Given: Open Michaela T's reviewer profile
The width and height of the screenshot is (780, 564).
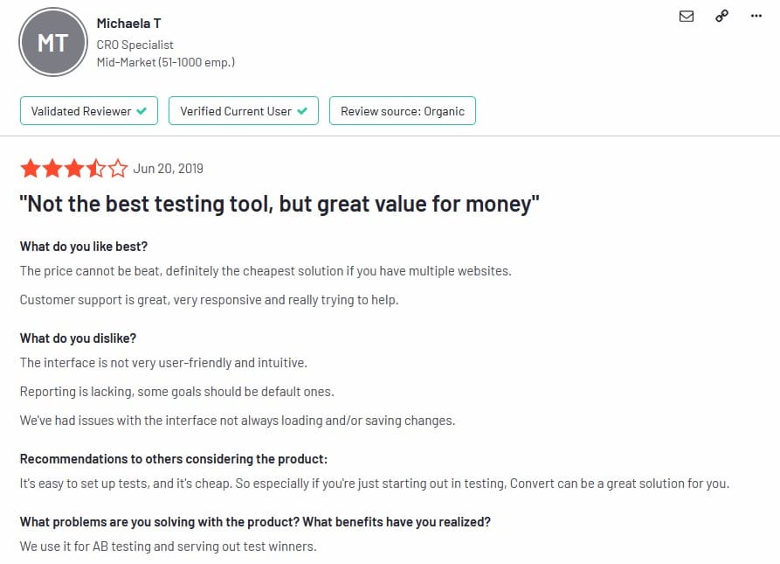Looking at the screenshot, I should point(128,24).
